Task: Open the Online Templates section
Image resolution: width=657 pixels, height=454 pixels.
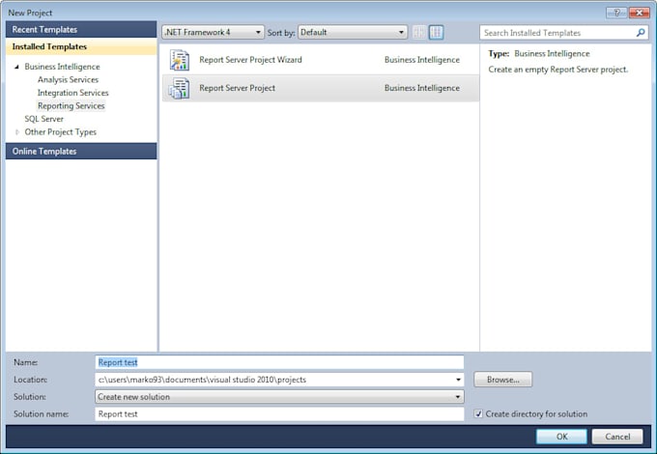Action: 81,152
